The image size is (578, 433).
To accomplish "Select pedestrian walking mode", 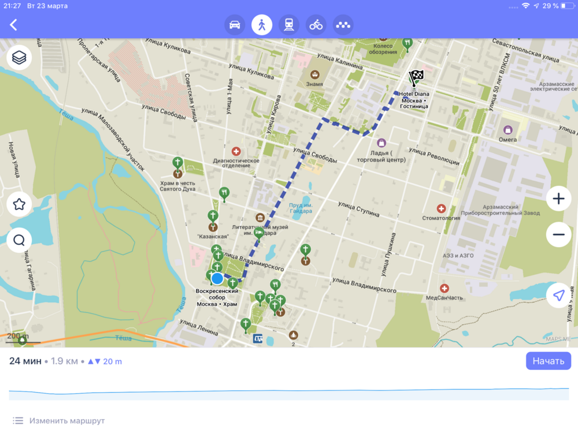I will coord(262,25).
